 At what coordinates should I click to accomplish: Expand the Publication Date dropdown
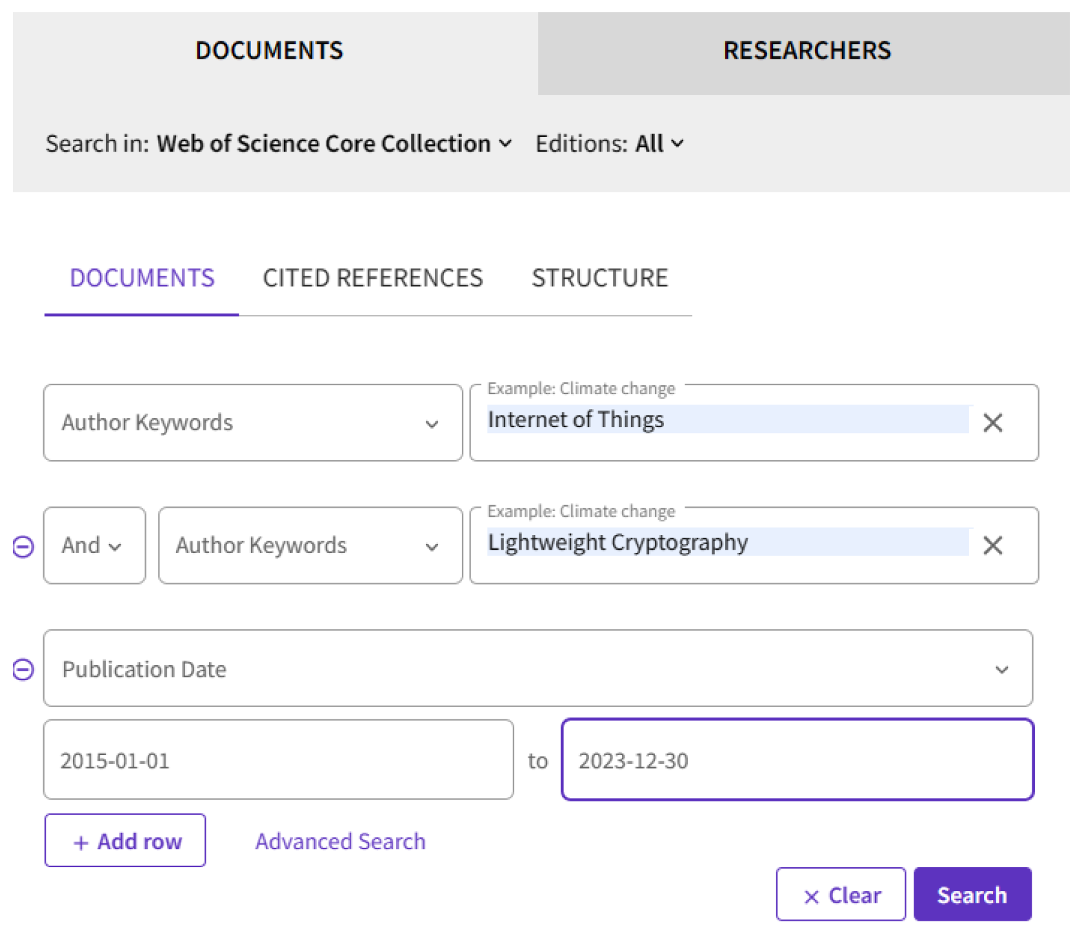(x=537, y=669)
